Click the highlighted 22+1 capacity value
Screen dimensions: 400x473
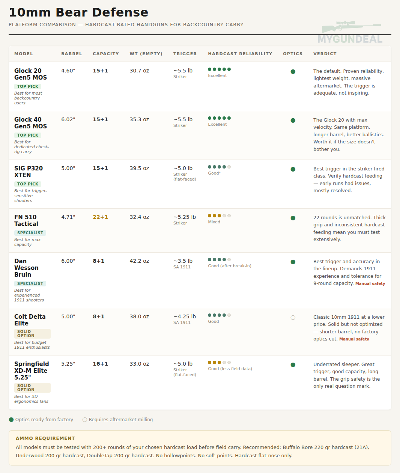tap(101, 217)
